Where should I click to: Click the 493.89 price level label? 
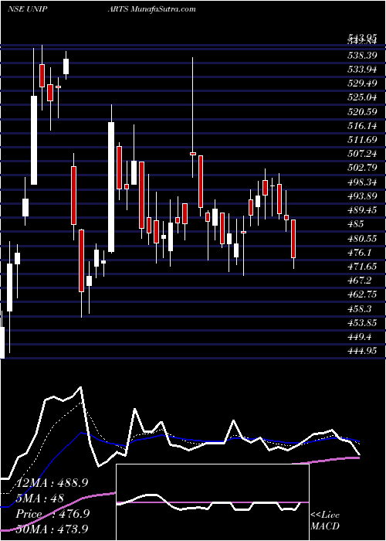point(361,196)
